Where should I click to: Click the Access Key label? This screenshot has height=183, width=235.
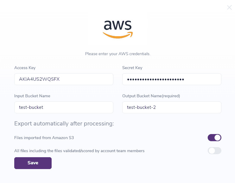(25, 68)
